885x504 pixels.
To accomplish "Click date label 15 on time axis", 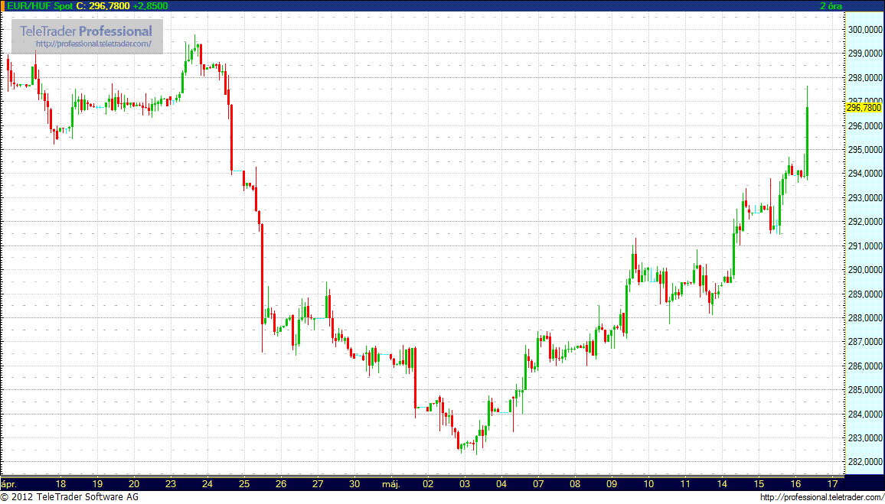I will pyautogui.click(x=759, y=483).
